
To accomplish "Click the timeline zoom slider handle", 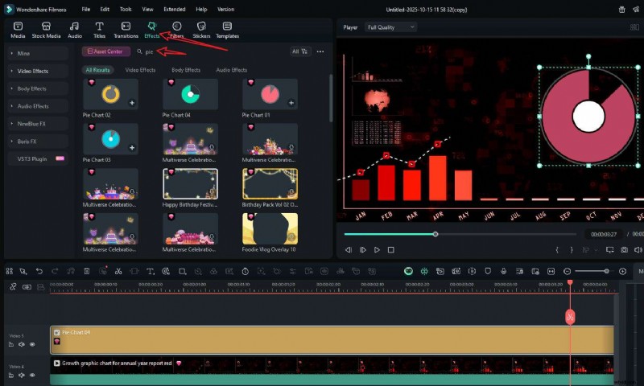I will tap(606, 271).
